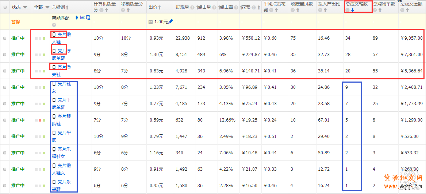Click the sort arrow under 投入产出比

326,10
